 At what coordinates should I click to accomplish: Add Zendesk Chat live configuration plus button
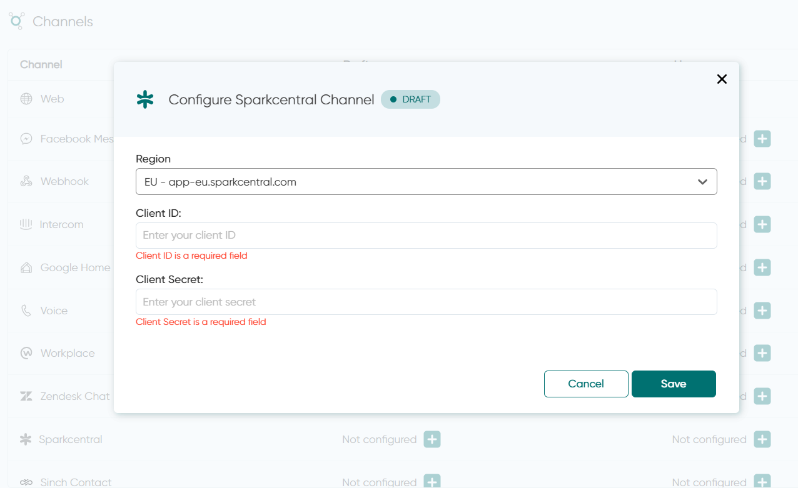762,396
